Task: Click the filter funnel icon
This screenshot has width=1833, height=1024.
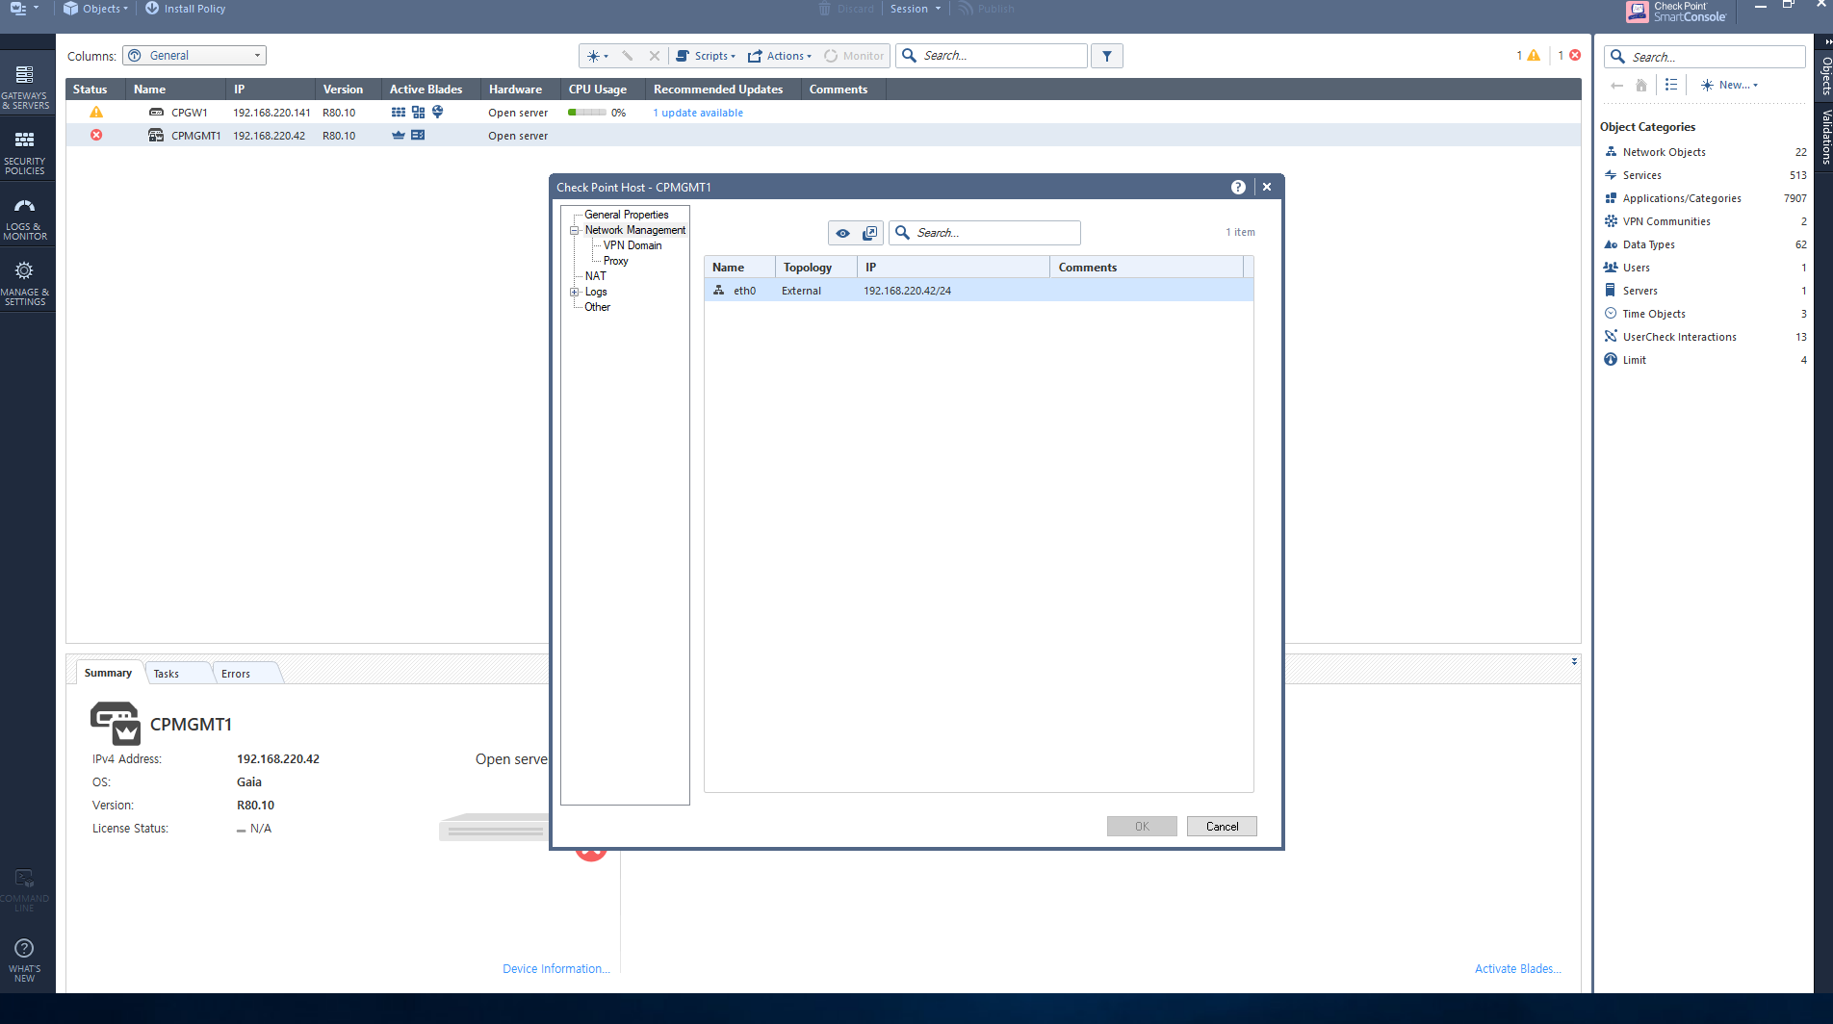Action: pos(1107,56)
